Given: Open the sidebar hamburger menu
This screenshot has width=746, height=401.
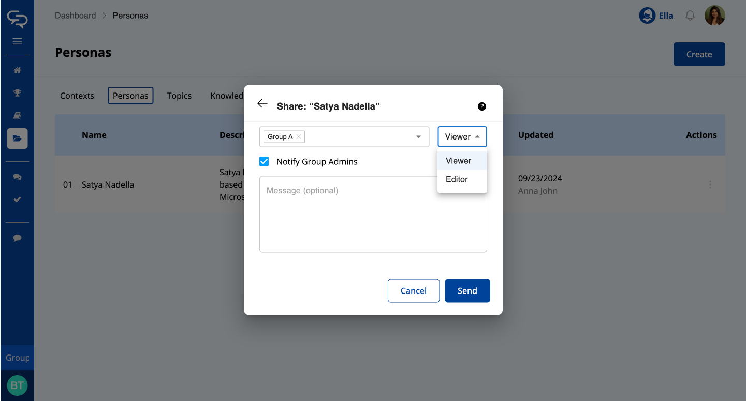Looking at the screenshot, I should pos(17,41).
